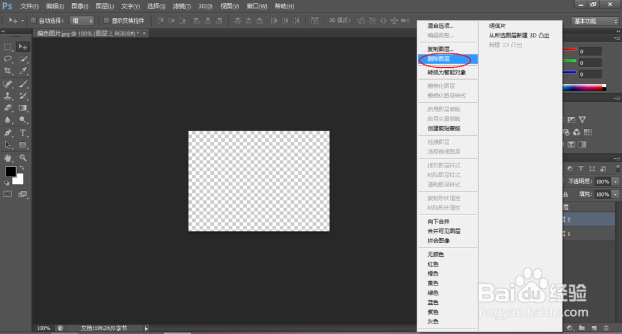Select the Gradient tool
The height and width of the screenshot is (334, 622).
(23, 108)
